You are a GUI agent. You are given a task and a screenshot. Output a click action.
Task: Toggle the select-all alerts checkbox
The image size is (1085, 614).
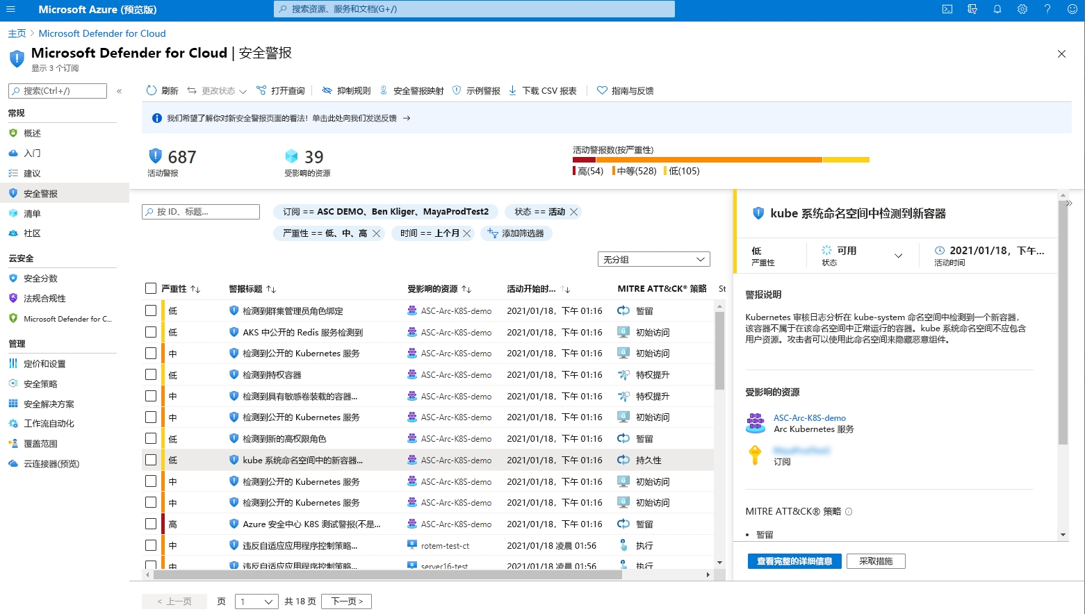[x=151, y=288]
